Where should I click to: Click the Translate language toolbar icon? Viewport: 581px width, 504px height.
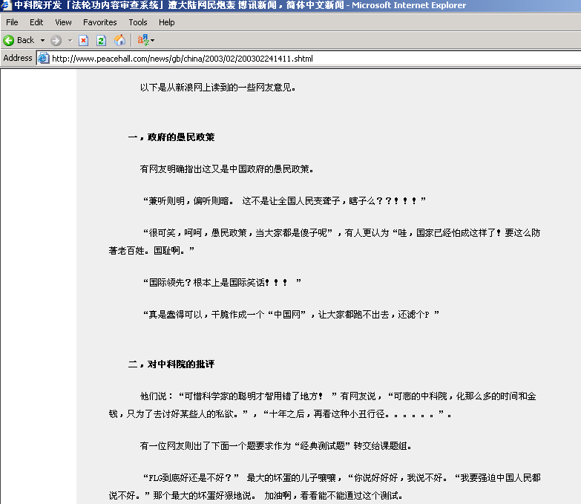[x=143, y=40]
